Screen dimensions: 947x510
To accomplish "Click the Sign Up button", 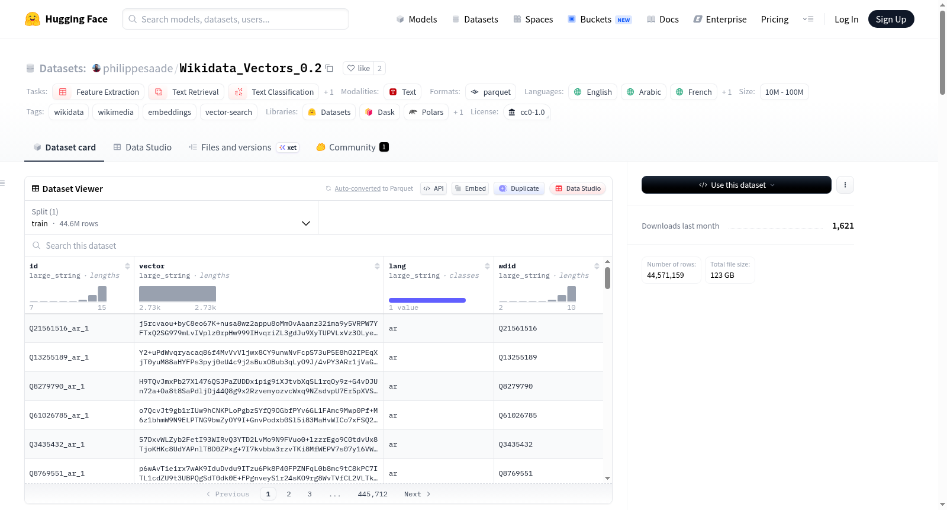I will tap(891, 19).
